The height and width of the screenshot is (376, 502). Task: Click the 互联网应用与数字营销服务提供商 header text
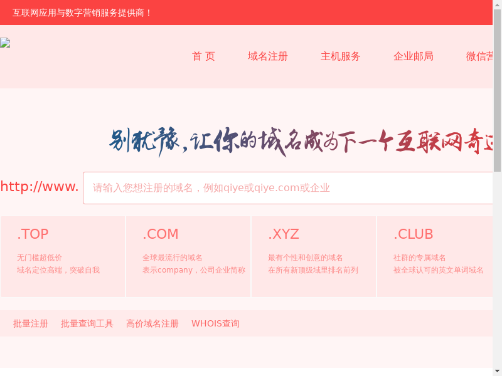(x=82, y=13)
